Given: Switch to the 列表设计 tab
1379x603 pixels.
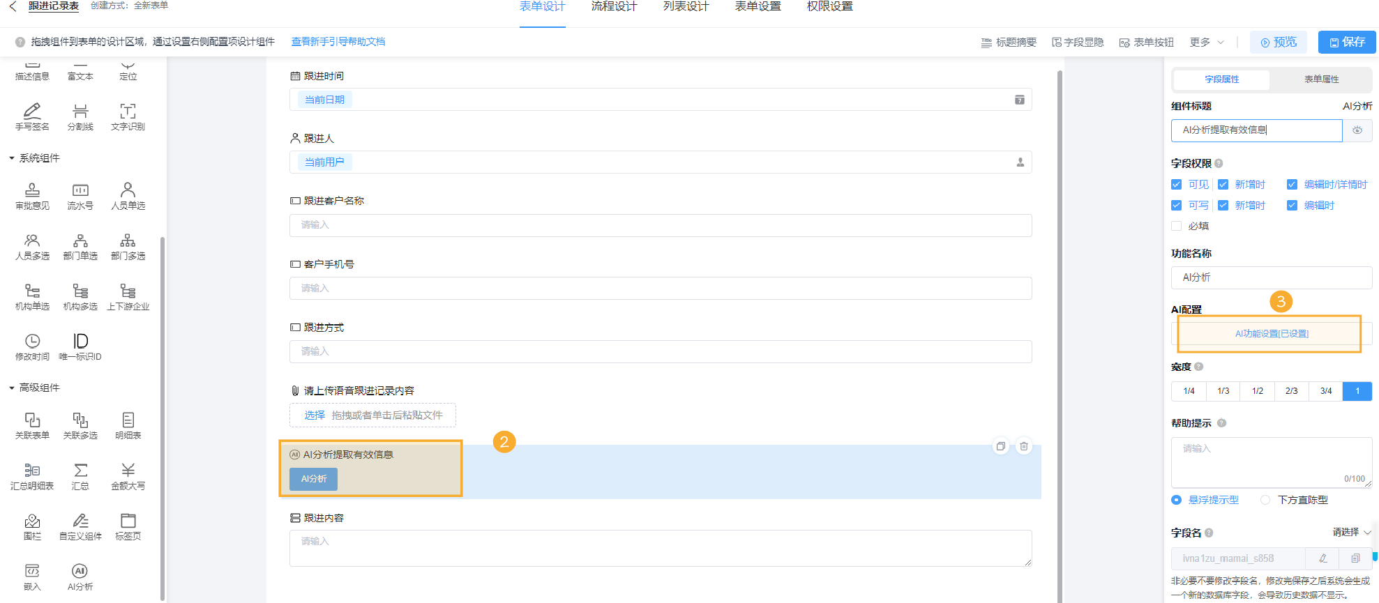Looking at the screenshot, I should coord(686,7).
